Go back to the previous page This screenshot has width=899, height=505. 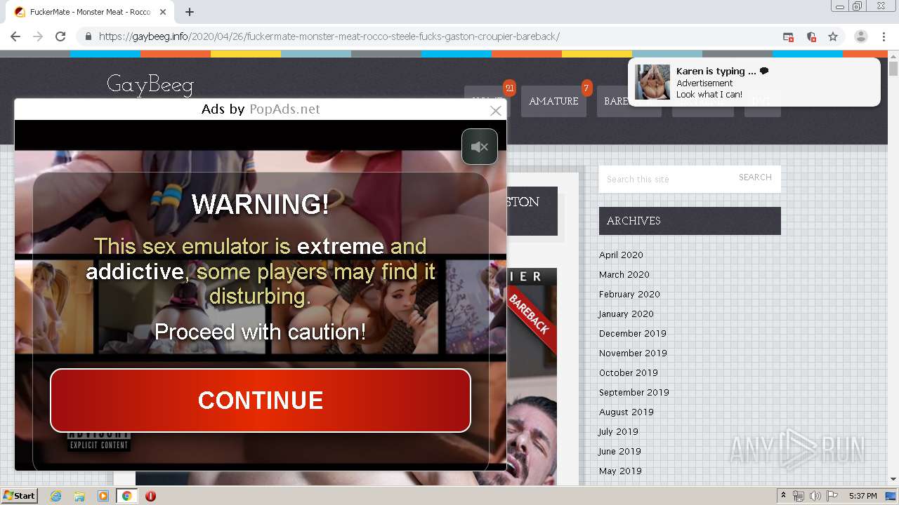[15, 36]
